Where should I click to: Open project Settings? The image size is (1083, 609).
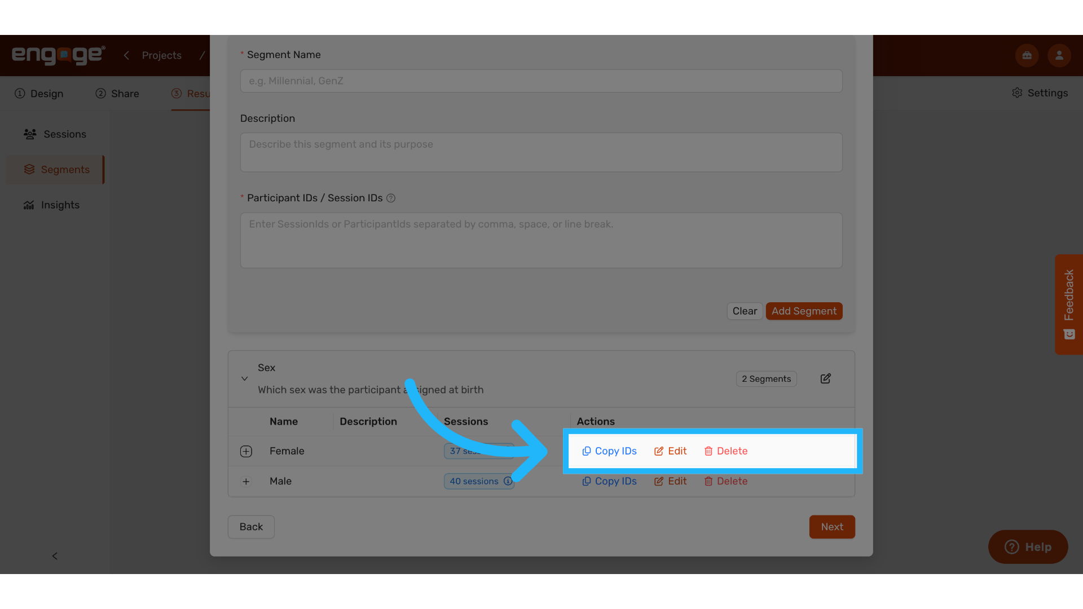click(1040, 93)
